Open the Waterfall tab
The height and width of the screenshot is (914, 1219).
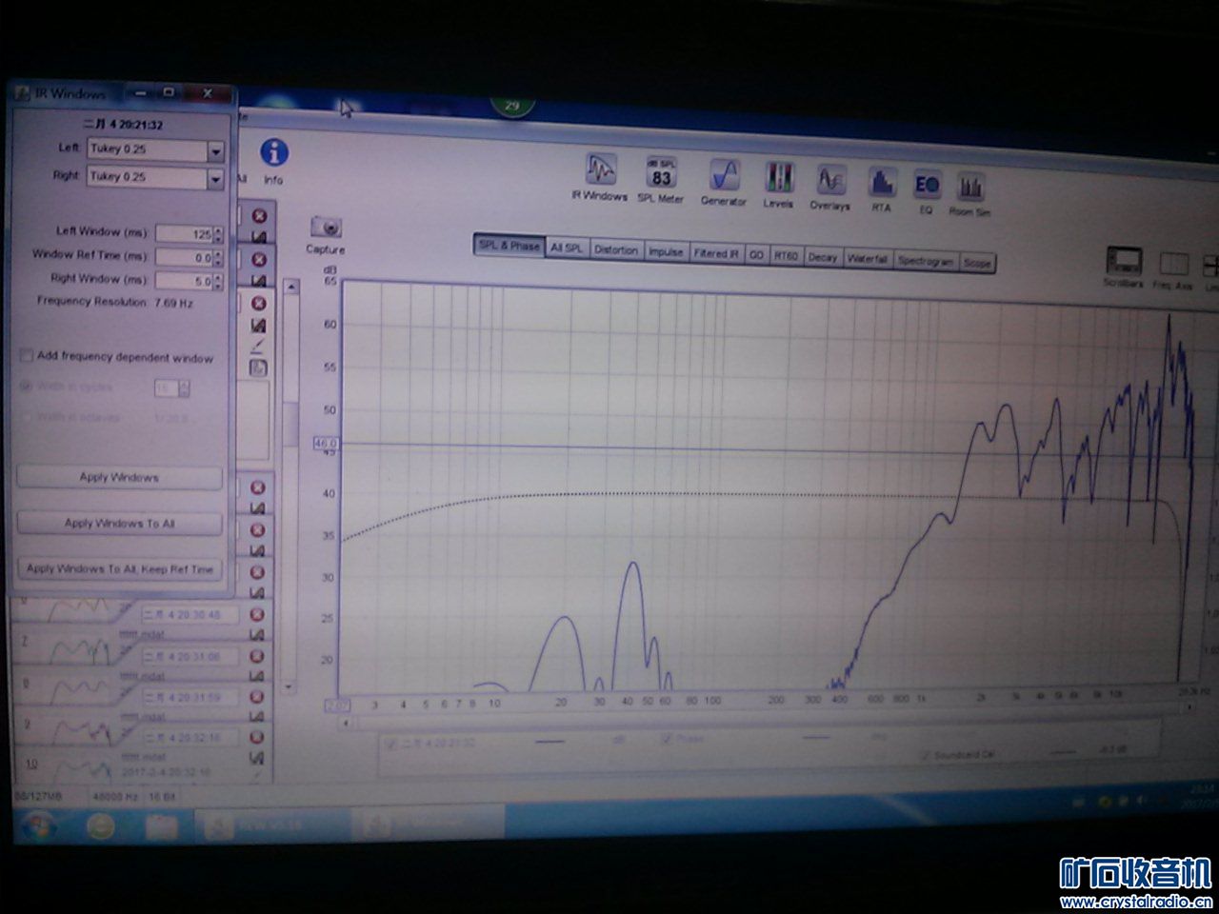868,259
